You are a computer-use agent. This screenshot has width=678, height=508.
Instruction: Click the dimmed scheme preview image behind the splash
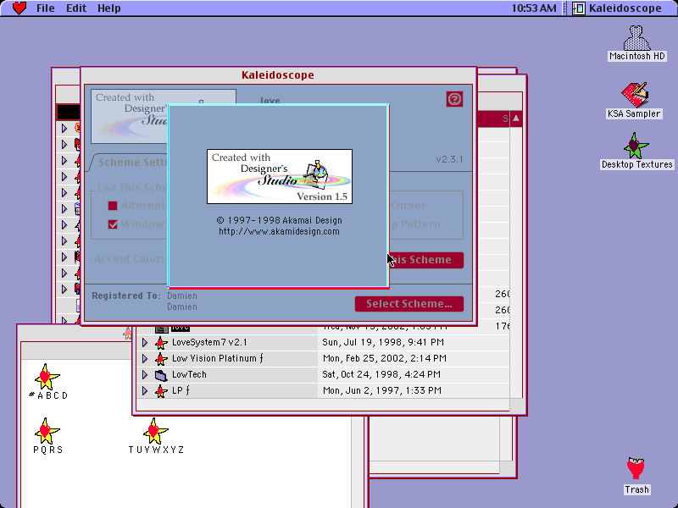click(x=130, y=116)
